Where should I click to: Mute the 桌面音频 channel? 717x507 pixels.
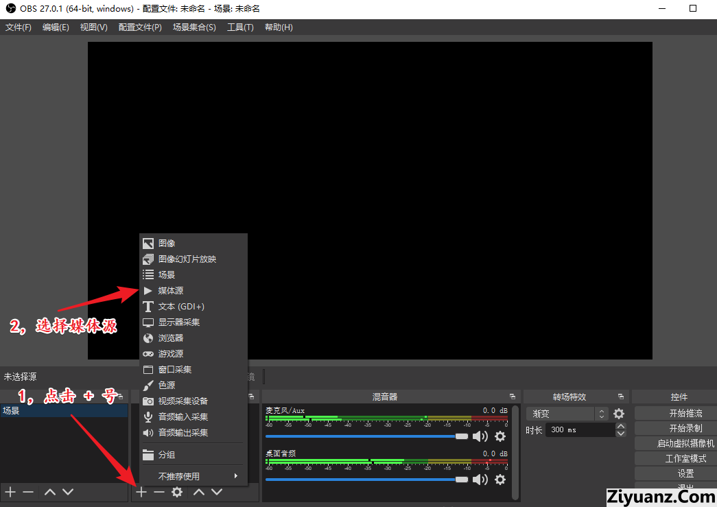click(x=480, y=480)
